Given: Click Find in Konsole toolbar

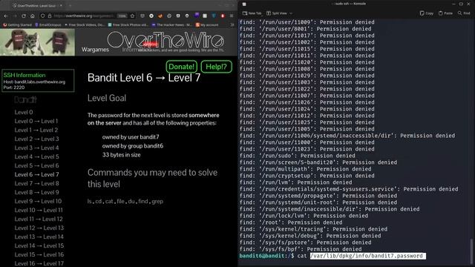Looking at the screenshot, I should click(464, 13).
